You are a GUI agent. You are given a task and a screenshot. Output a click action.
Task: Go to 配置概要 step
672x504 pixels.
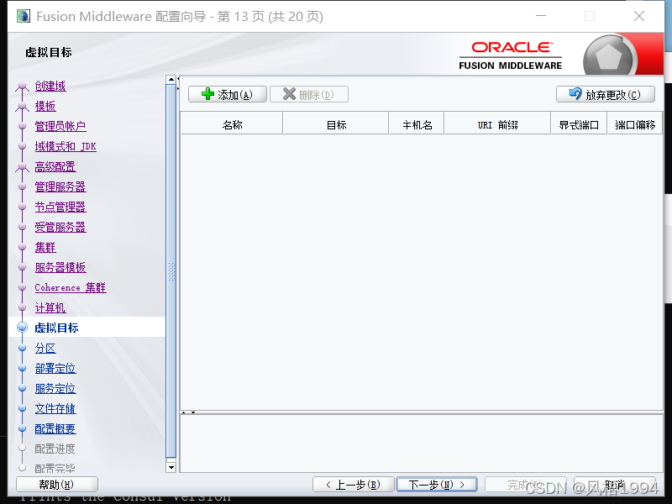[x=55, y=428]
